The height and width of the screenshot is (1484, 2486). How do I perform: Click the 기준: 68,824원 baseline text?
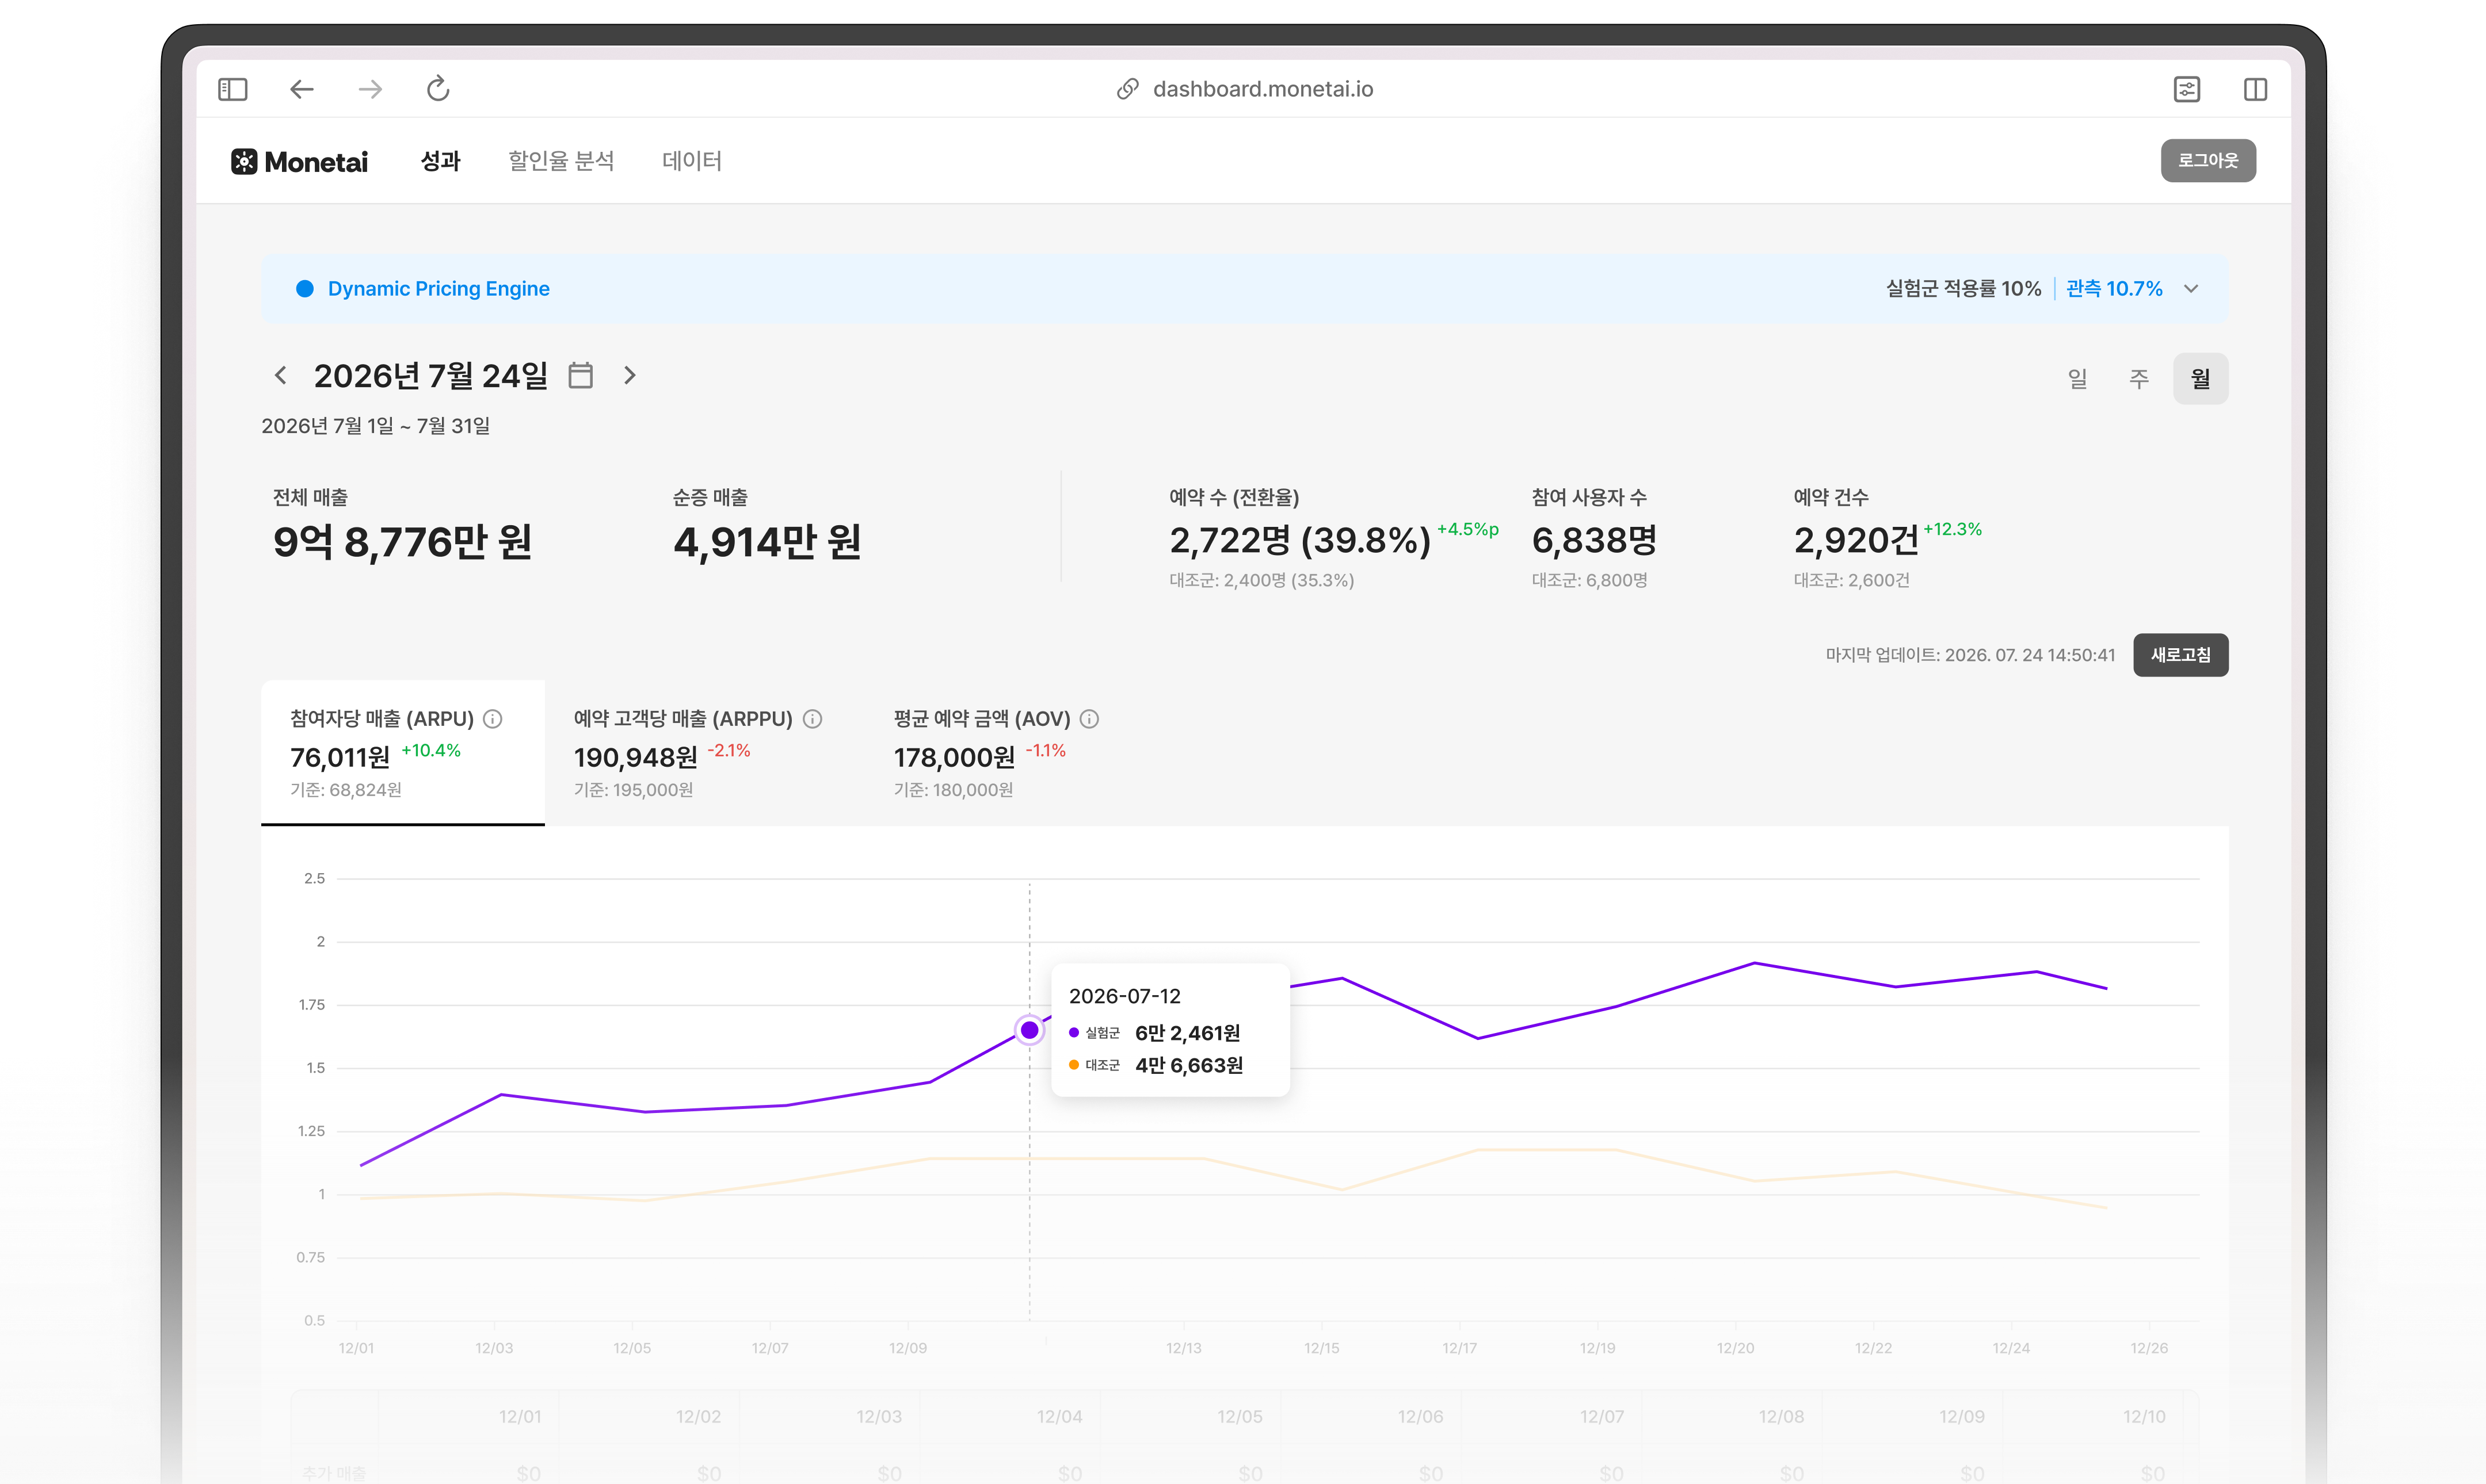tap(346, 790)
